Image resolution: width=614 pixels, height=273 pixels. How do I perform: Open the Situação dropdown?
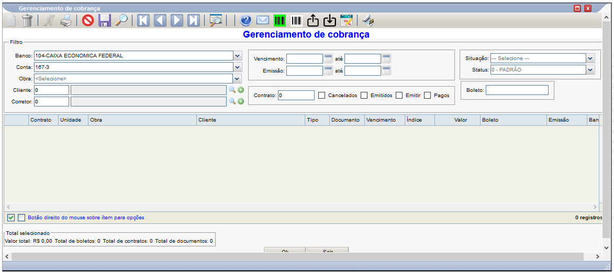pos(590,58)
